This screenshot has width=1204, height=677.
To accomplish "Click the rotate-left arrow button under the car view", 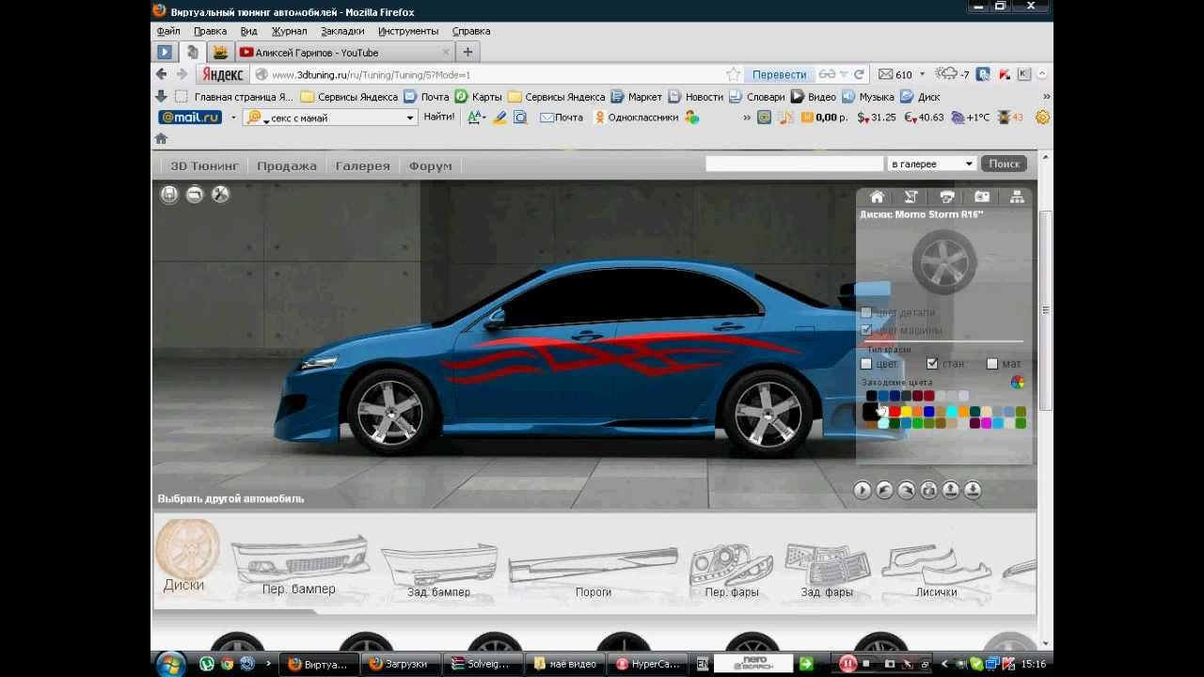I will tap(884, 490).
